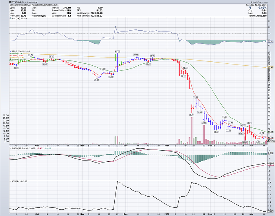Click the 36.50 price annotation in October

point(45,65)
